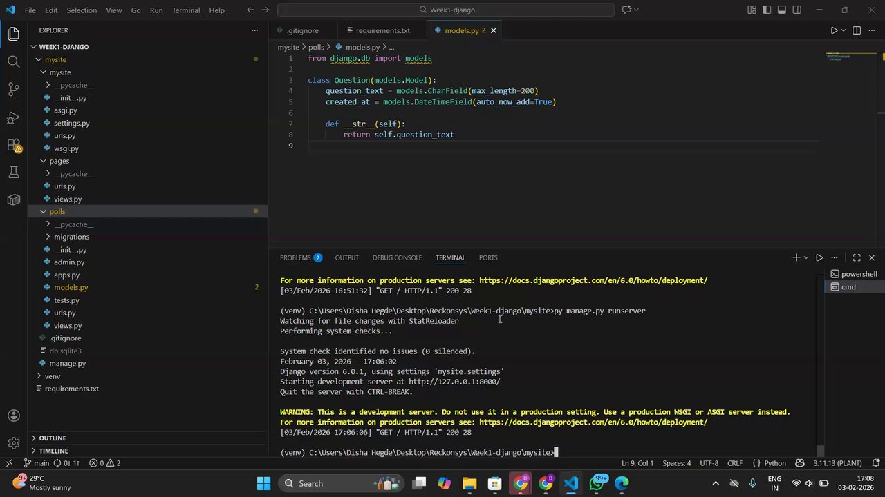
Task: Go back with the title bar arrow
Action: 250,10
